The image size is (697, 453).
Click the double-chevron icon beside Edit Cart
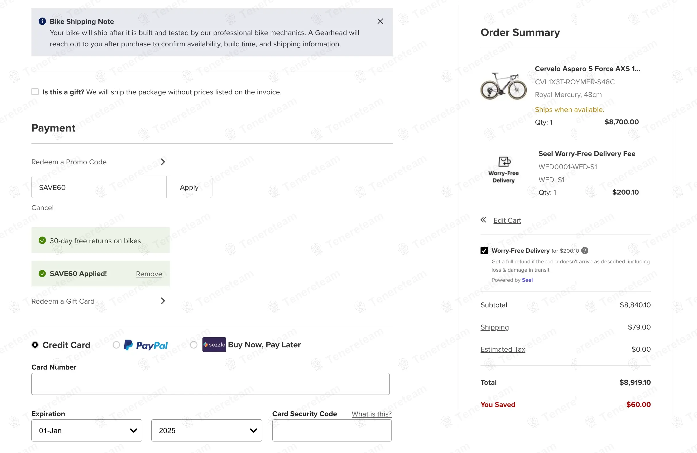(483, 220)
